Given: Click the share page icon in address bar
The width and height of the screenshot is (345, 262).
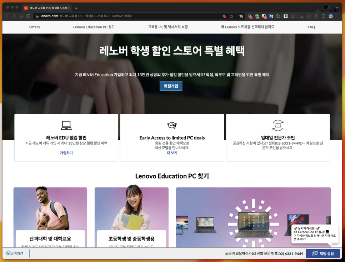Looking at the screenshot, I should click(231, 16).
